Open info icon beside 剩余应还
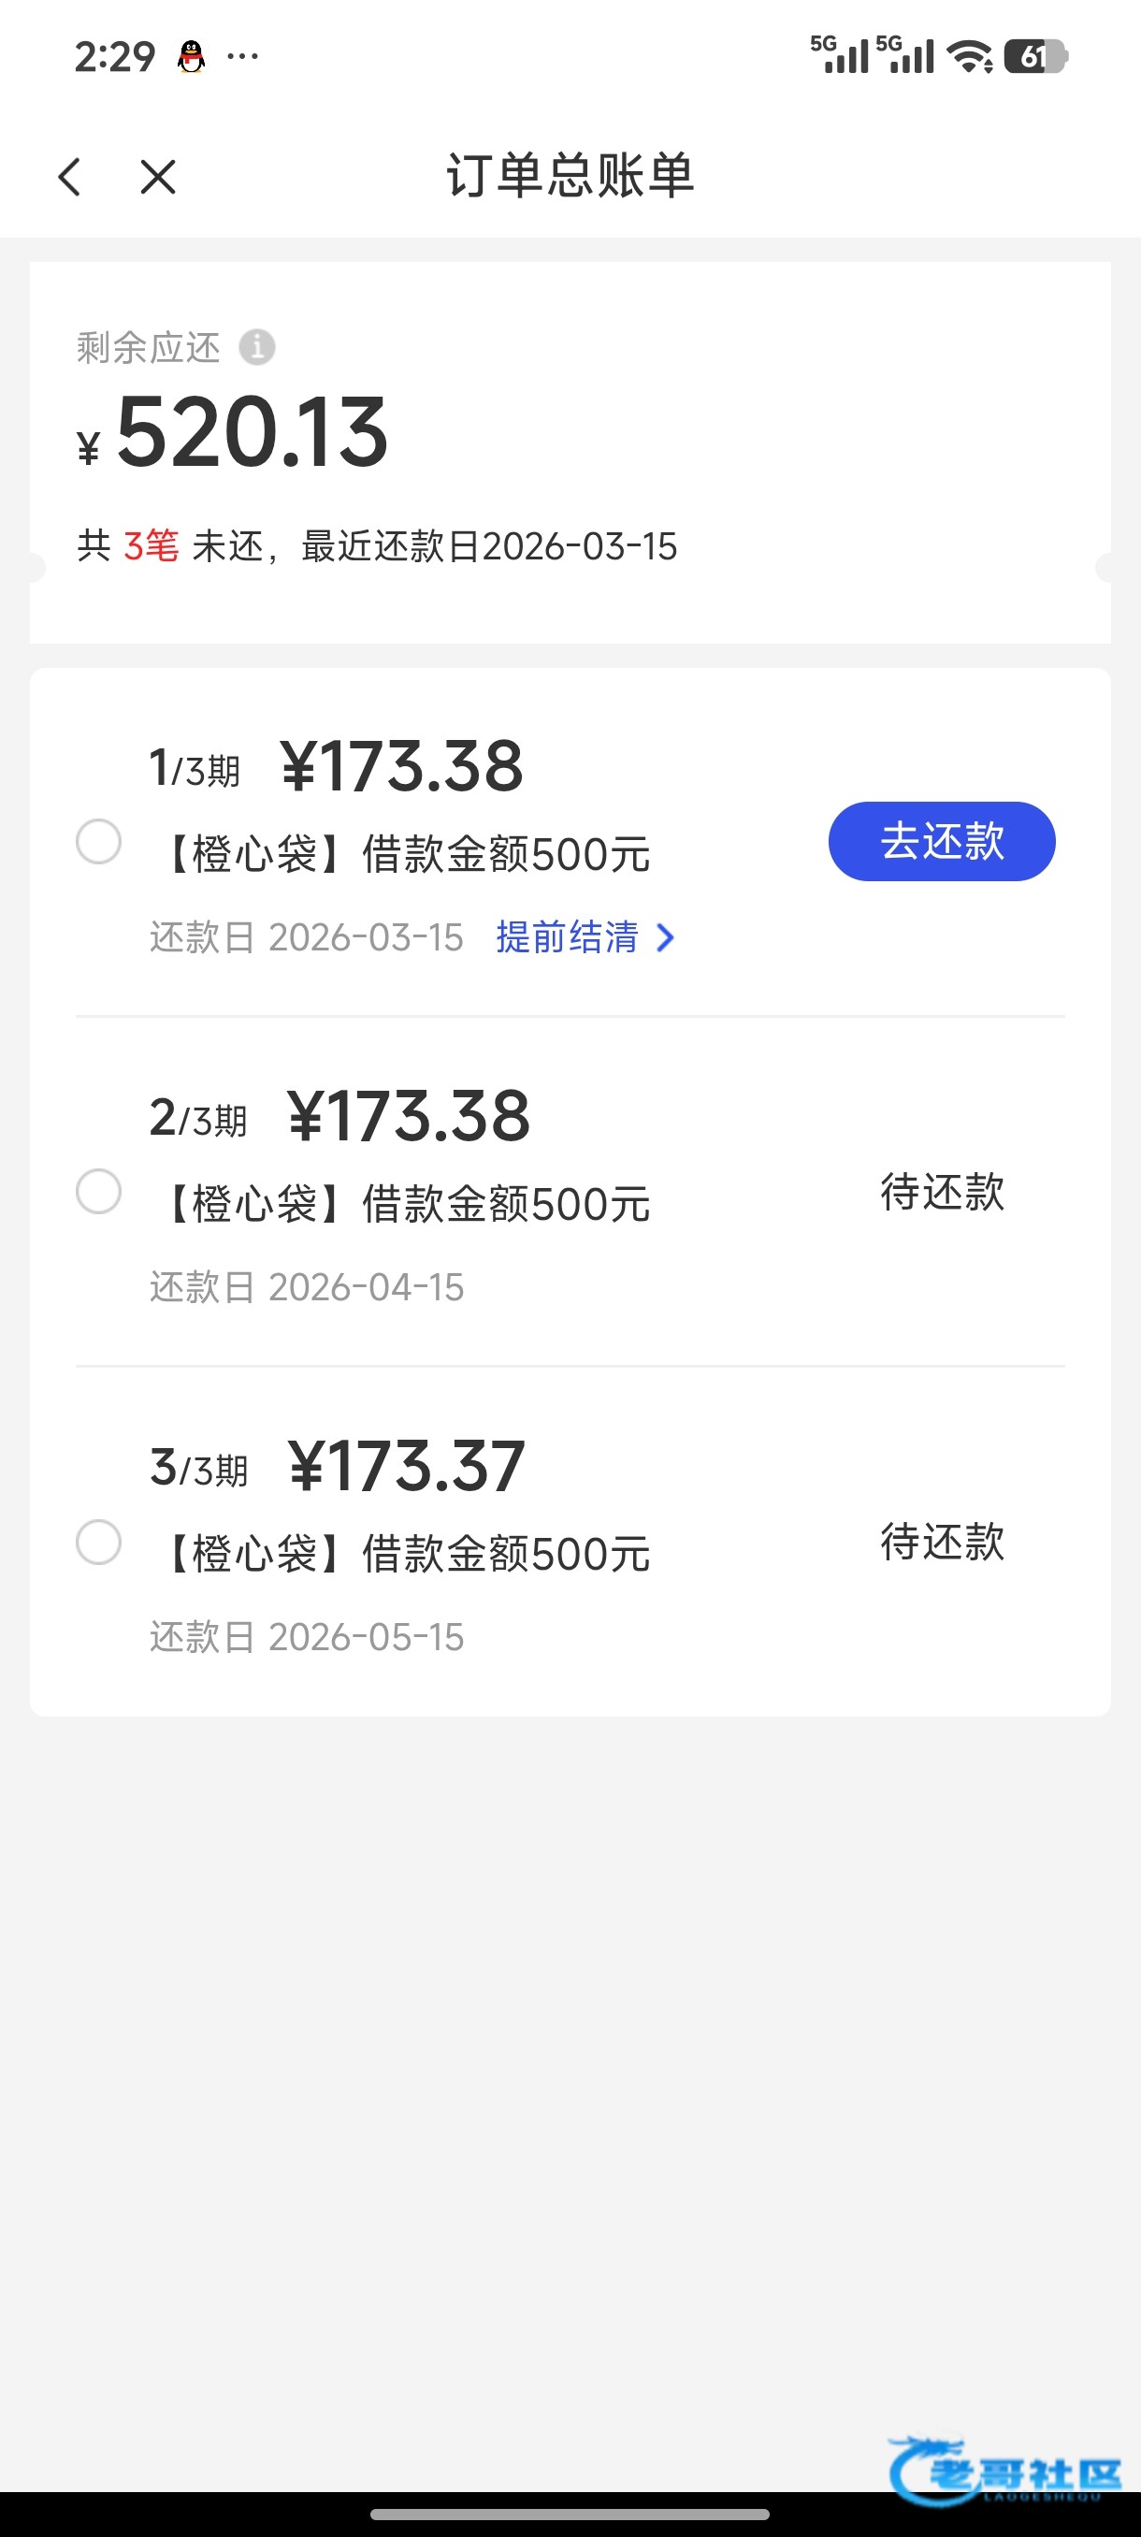 point(257,347)
